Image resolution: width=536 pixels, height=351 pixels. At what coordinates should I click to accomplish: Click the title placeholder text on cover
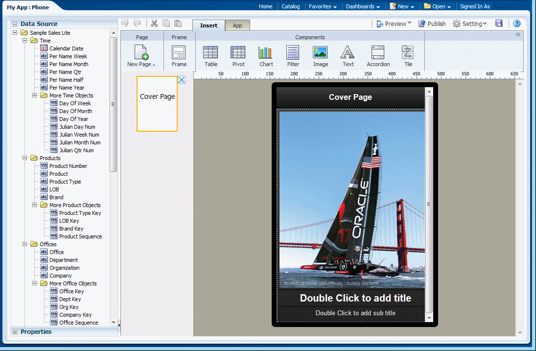(x=355, y=298)
